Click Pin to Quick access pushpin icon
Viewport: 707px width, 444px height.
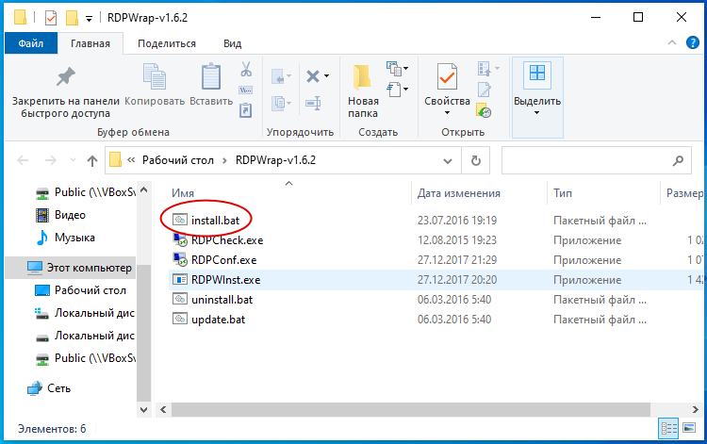pyautogui.click(x=65, y=76)
